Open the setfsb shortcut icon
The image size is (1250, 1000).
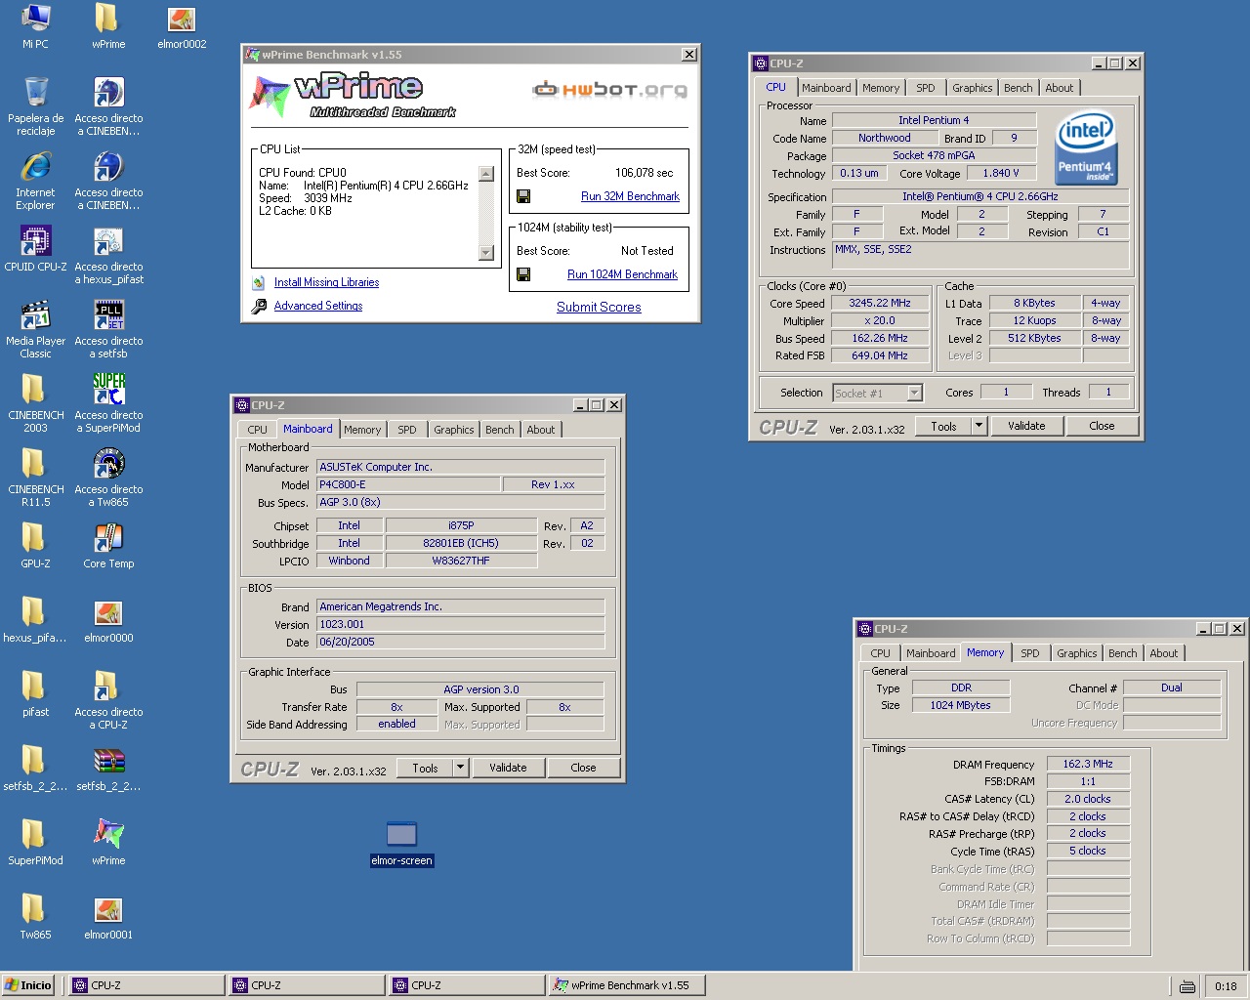coord(108,315)
